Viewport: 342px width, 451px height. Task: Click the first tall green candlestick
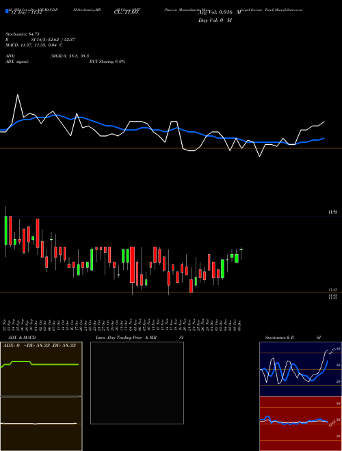pos(5,230)
